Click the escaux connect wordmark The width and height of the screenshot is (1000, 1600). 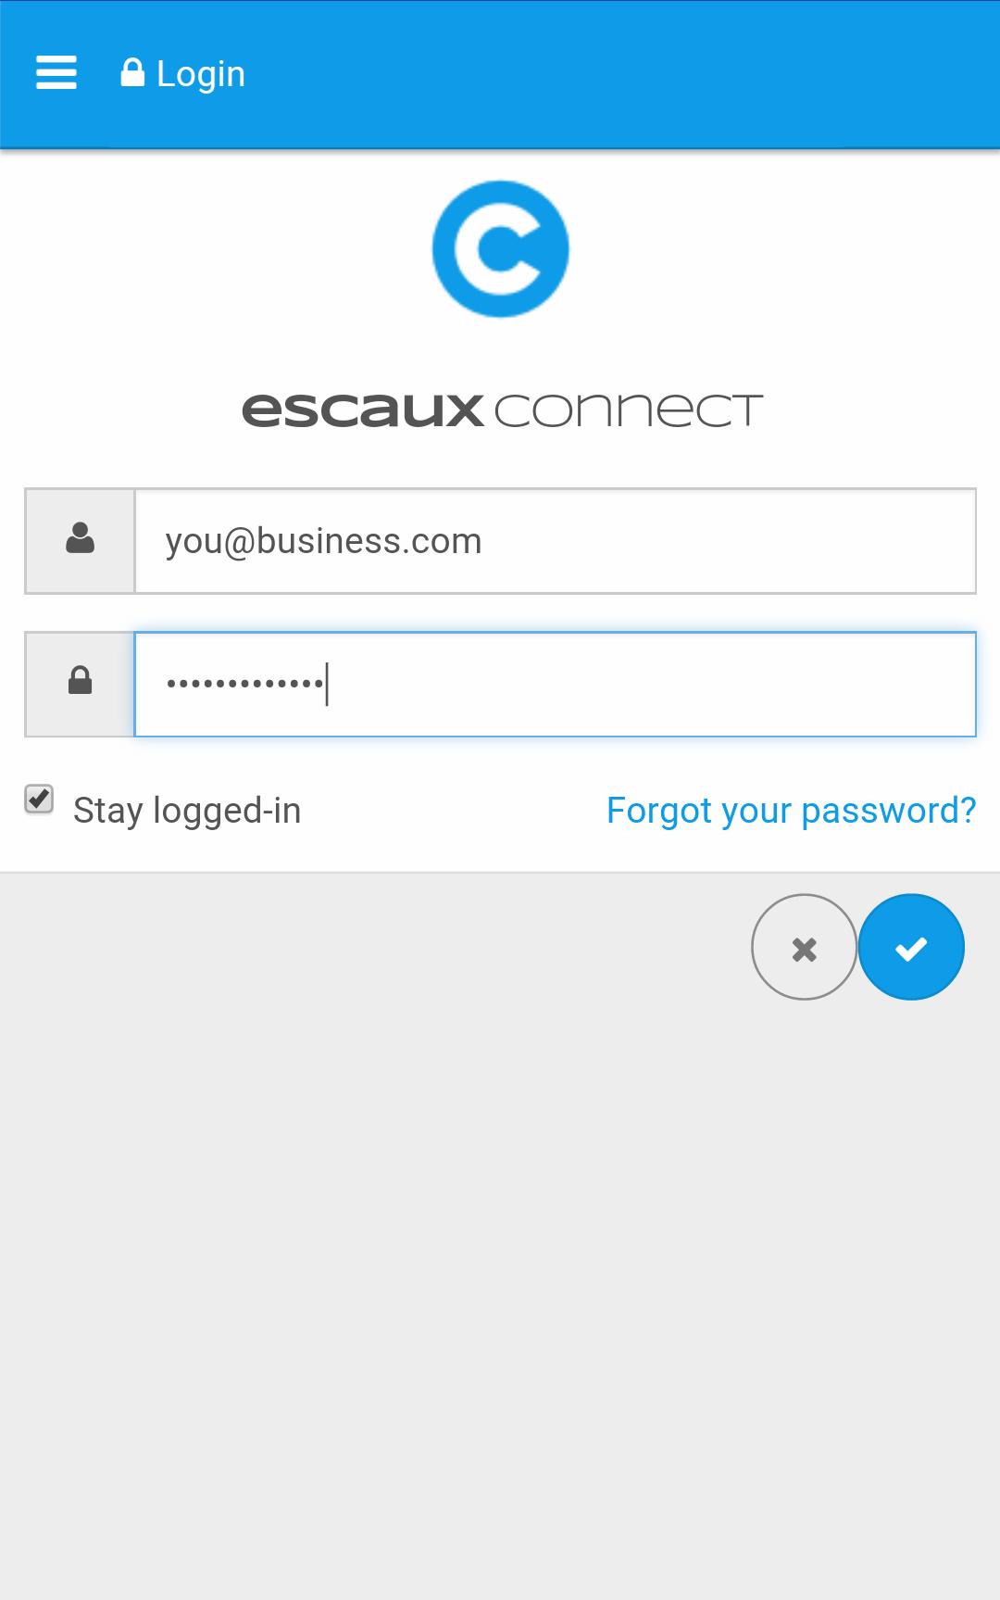(x=502, y=409)
